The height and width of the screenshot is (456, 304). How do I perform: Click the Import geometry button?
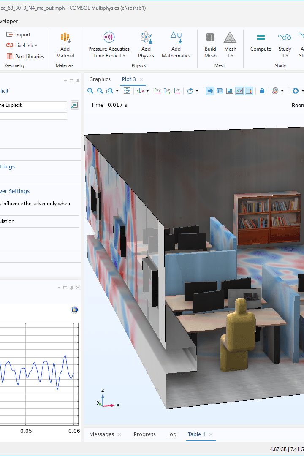18,34
